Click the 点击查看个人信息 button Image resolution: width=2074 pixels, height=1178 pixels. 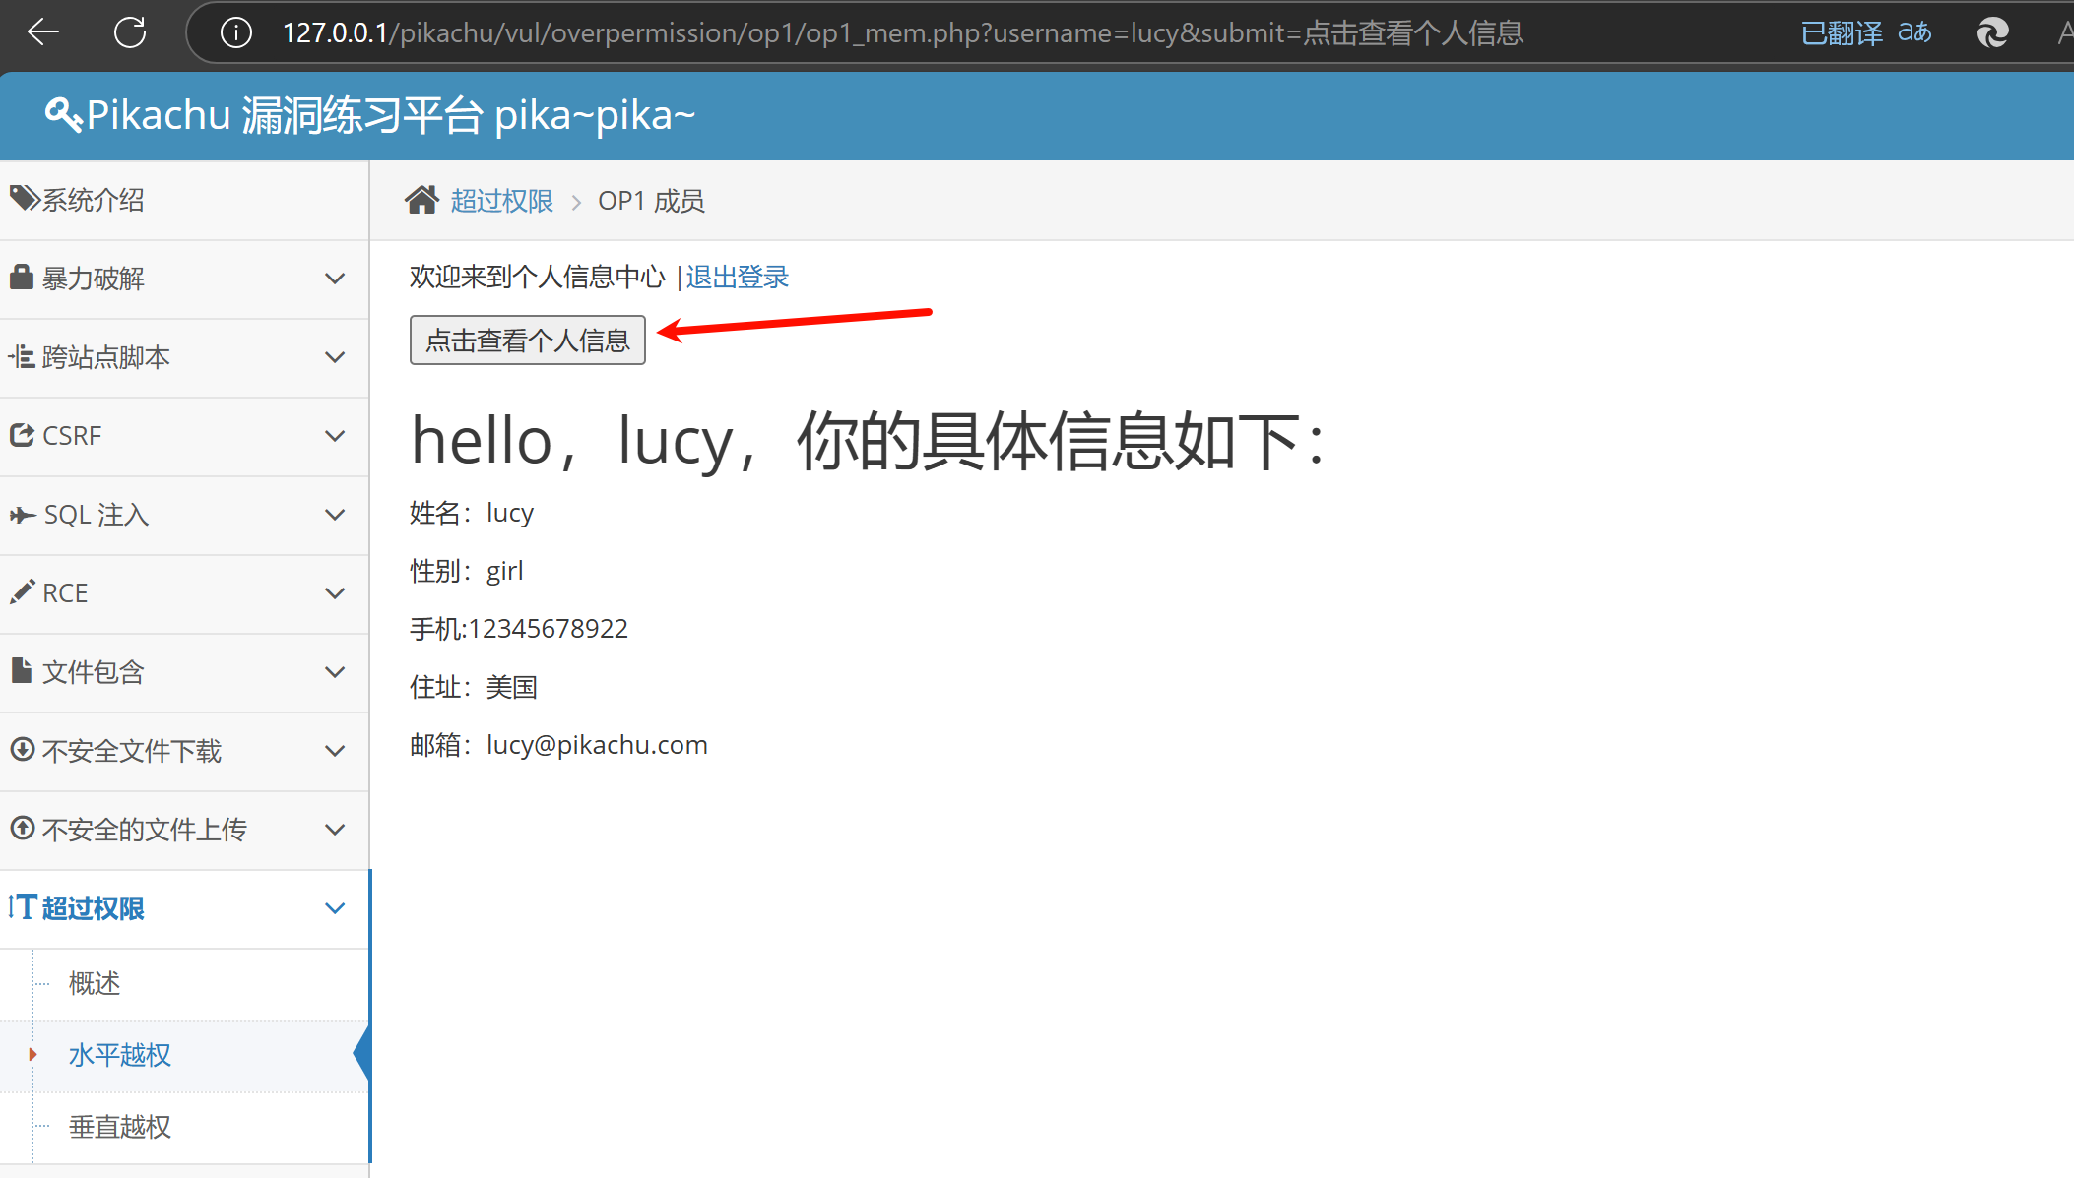(x=528, y=341)
